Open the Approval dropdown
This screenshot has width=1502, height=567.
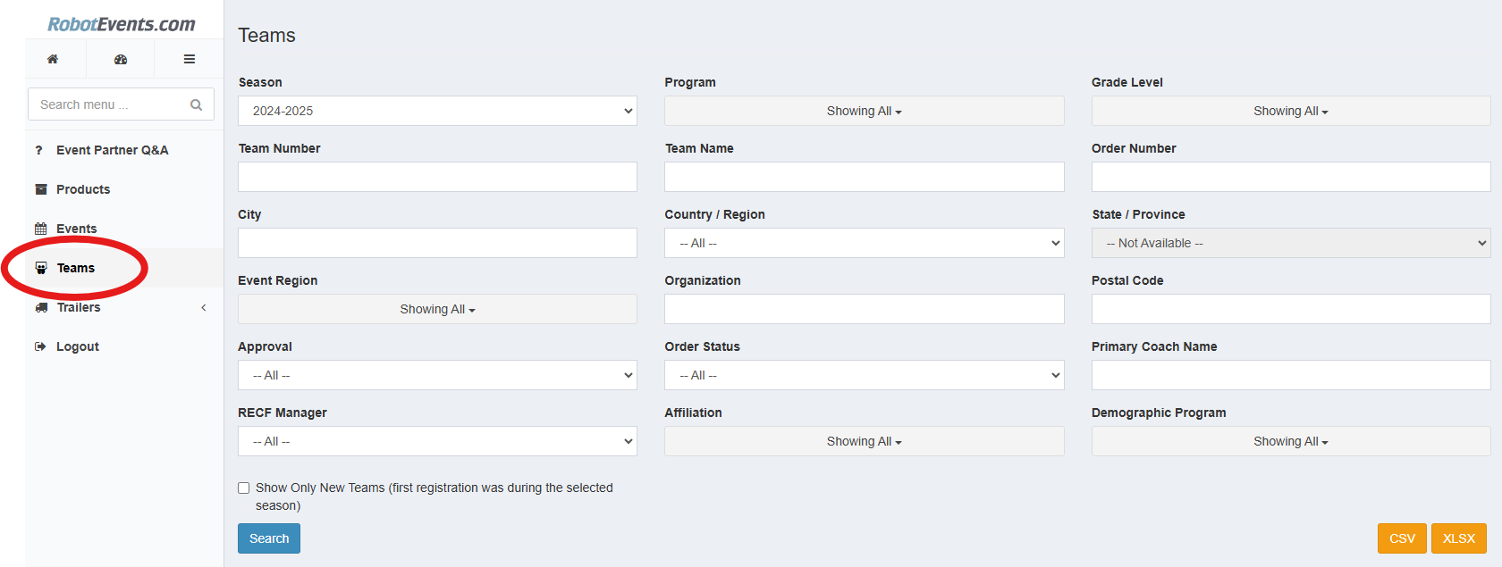point(437,375)
